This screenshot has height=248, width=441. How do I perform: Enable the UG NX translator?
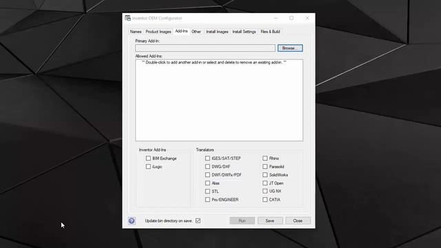(265, 192)
